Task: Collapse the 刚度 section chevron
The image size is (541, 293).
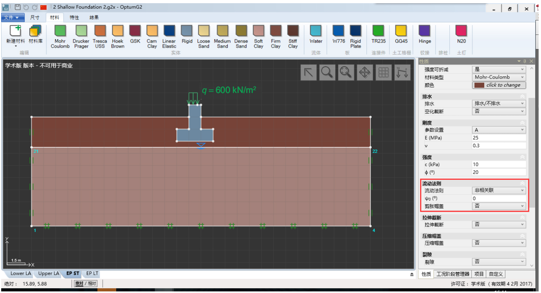Action: 522,123
